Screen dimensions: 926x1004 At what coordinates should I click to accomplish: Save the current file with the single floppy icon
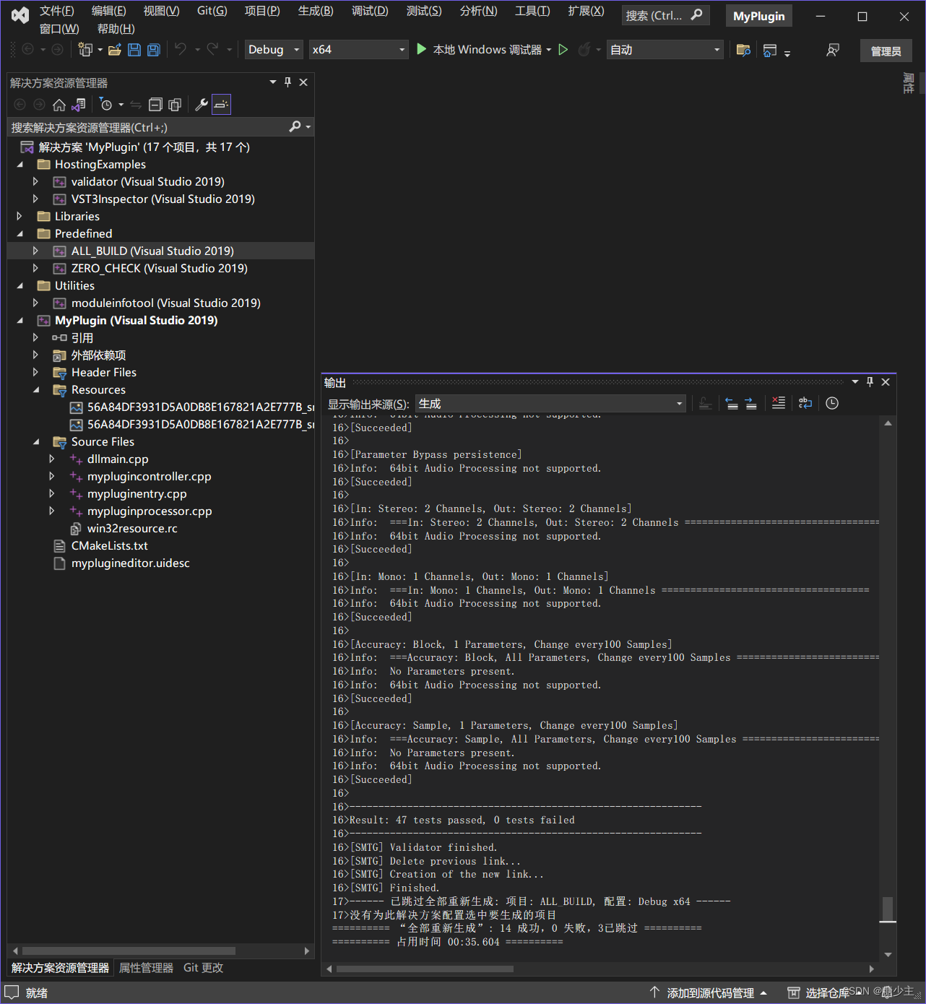(134, 49)
